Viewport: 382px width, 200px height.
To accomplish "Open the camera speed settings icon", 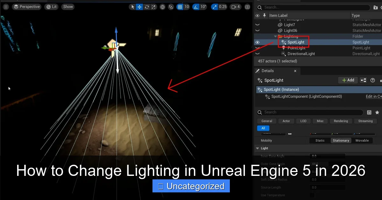I will pyautogui.click(x=234, y=7).
